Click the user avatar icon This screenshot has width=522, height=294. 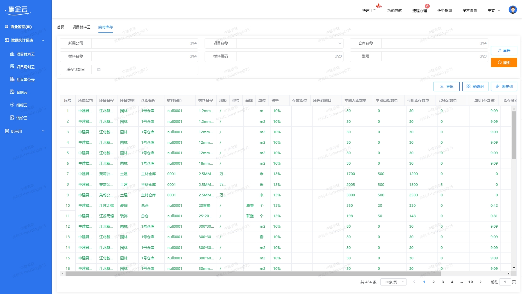(x=513, y=10)
